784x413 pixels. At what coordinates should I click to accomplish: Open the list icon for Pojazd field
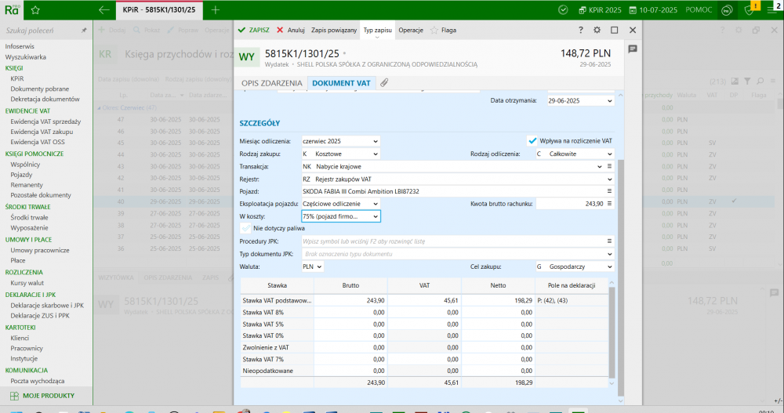click(609, 191)
